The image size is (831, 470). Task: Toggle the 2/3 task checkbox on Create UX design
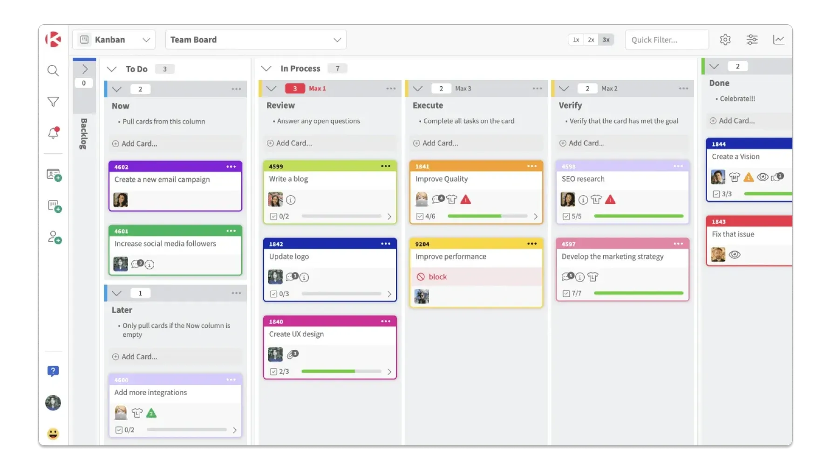[x=274, y=371]
